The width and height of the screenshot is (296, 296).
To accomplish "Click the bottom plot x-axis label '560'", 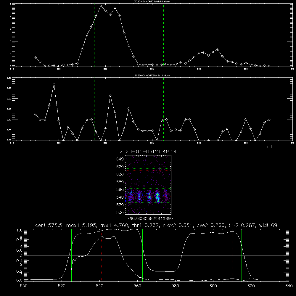I will click(x=137, y=286).
